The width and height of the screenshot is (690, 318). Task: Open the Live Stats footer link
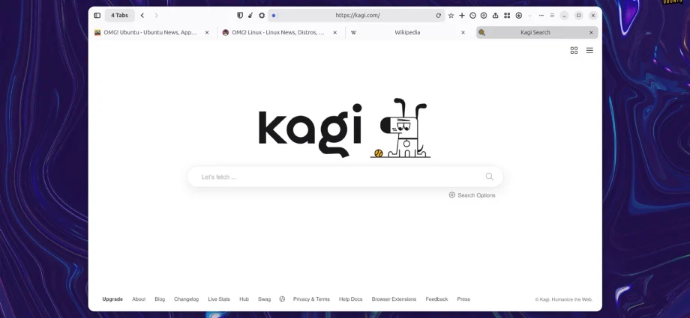coord(219,299)
